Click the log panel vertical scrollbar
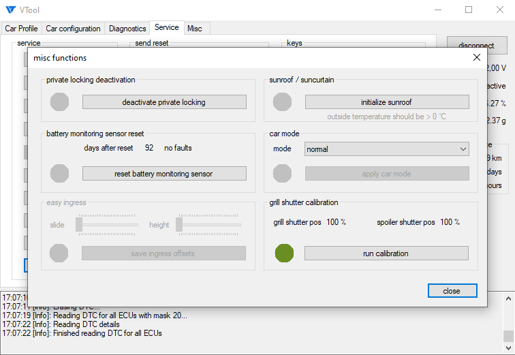 [x=508, y=319]
